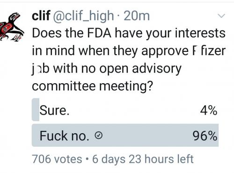The image size is (234, 173).
Task: Click the 'Does the FDA have' tweet line
Action: click(129, 33)
